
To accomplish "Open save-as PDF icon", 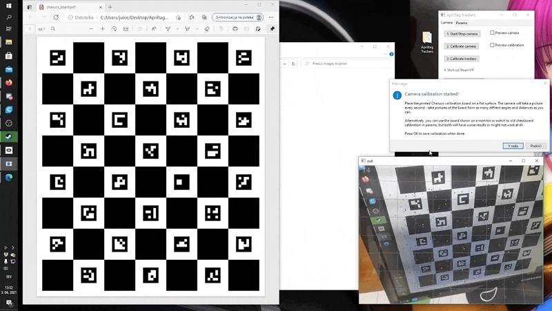I will coord(258,29).
